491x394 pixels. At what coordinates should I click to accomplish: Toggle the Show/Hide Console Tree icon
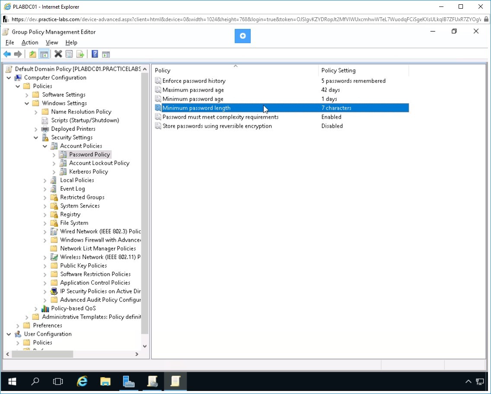(x=44, y=54)
